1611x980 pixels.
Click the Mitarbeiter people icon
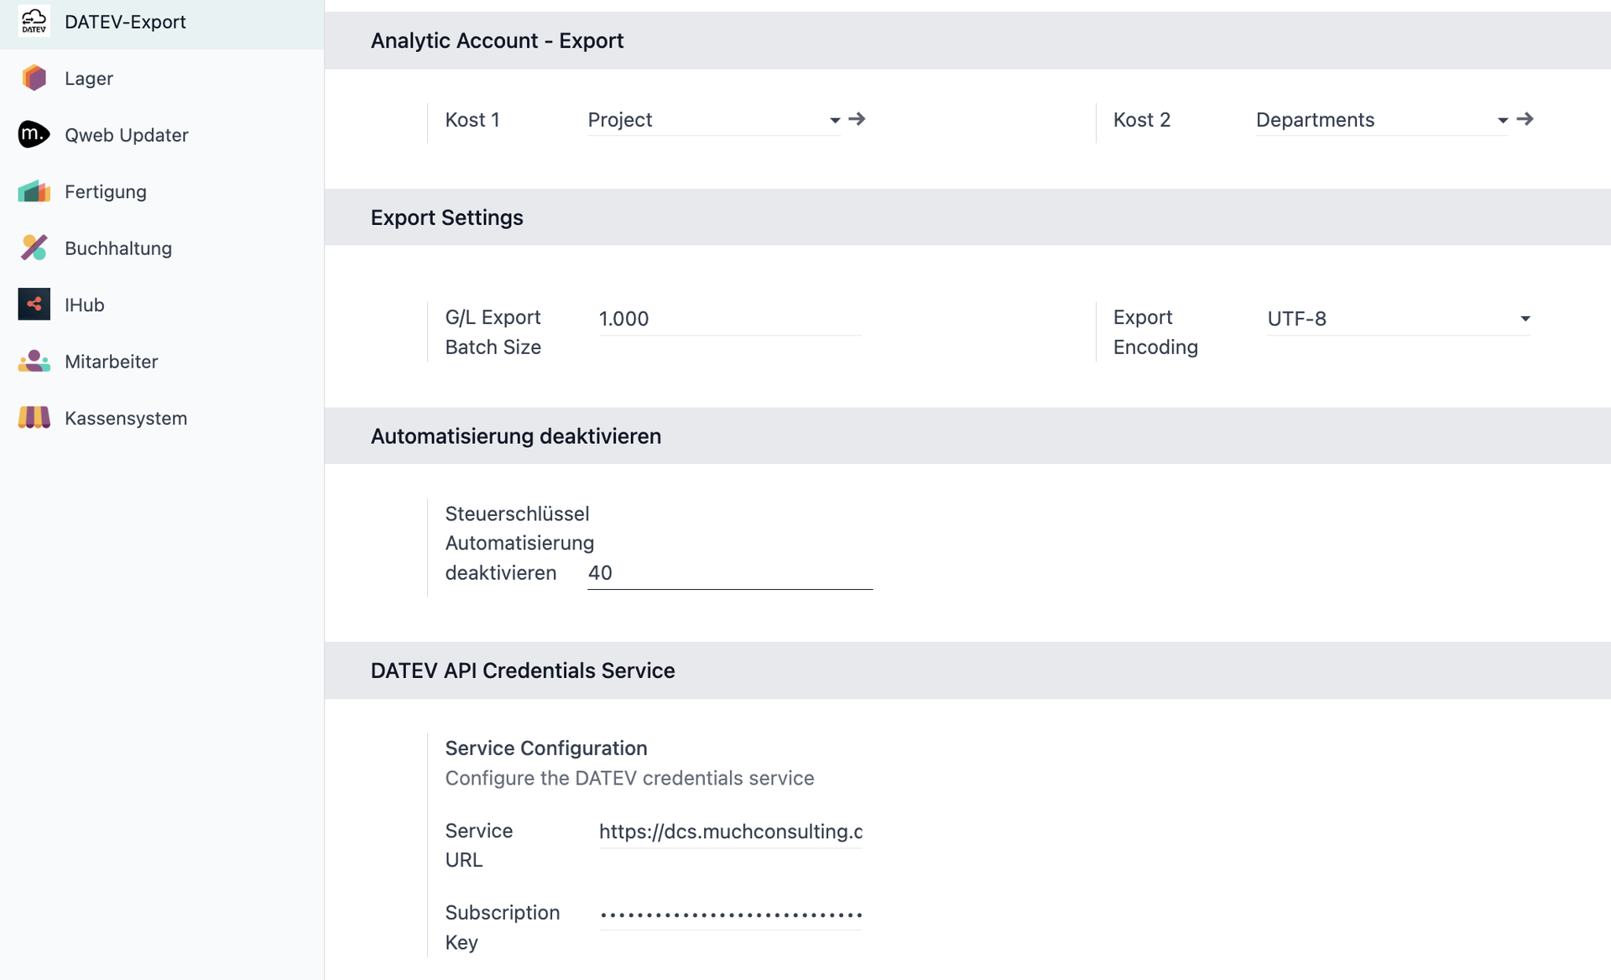coord(34,361)
